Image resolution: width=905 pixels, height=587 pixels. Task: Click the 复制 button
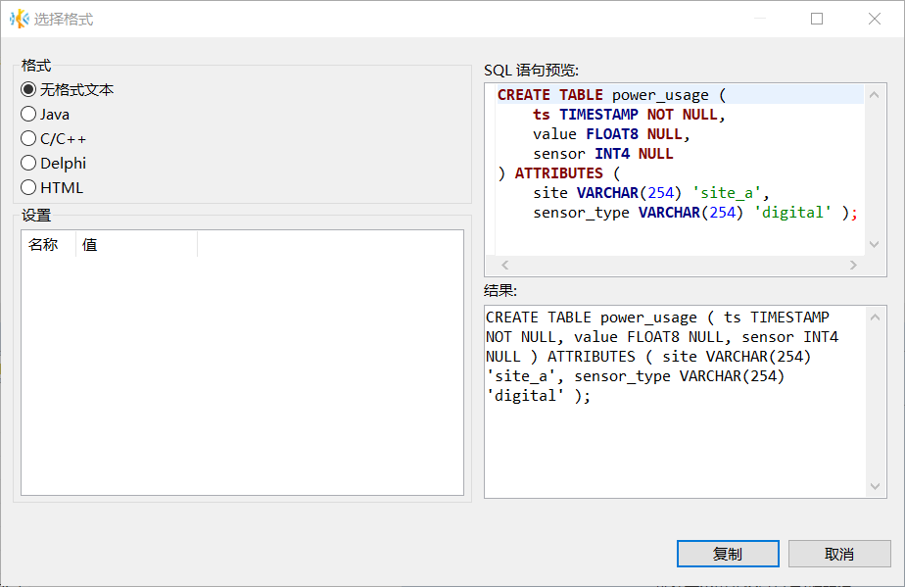pos(727,554)
